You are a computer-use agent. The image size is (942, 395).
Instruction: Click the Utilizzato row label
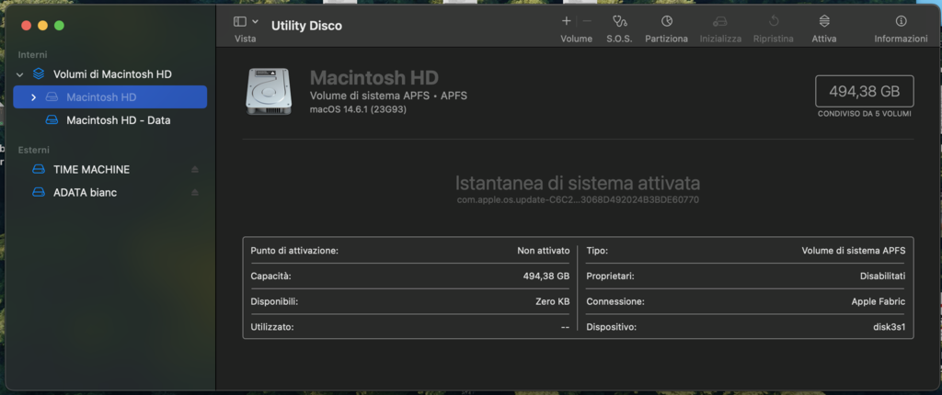point(272,327)
